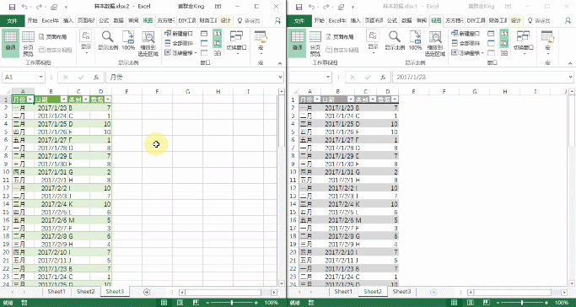Redo action in the xlsx:2 window

click(x=40, y=7)
